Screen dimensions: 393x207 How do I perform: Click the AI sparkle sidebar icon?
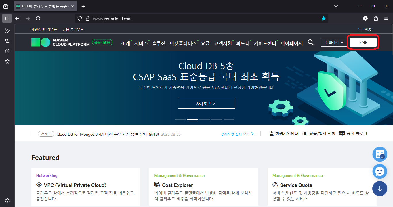pos(7,31)
